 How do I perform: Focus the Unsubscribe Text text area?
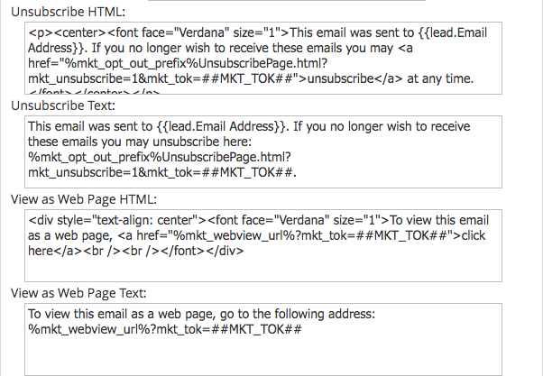tap(263, 152)
